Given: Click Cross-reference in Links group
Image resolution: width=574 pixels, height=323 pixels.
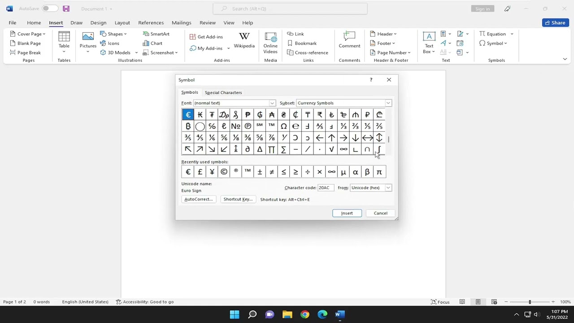Looking at the screenshot, I should (x=308, y=52).
